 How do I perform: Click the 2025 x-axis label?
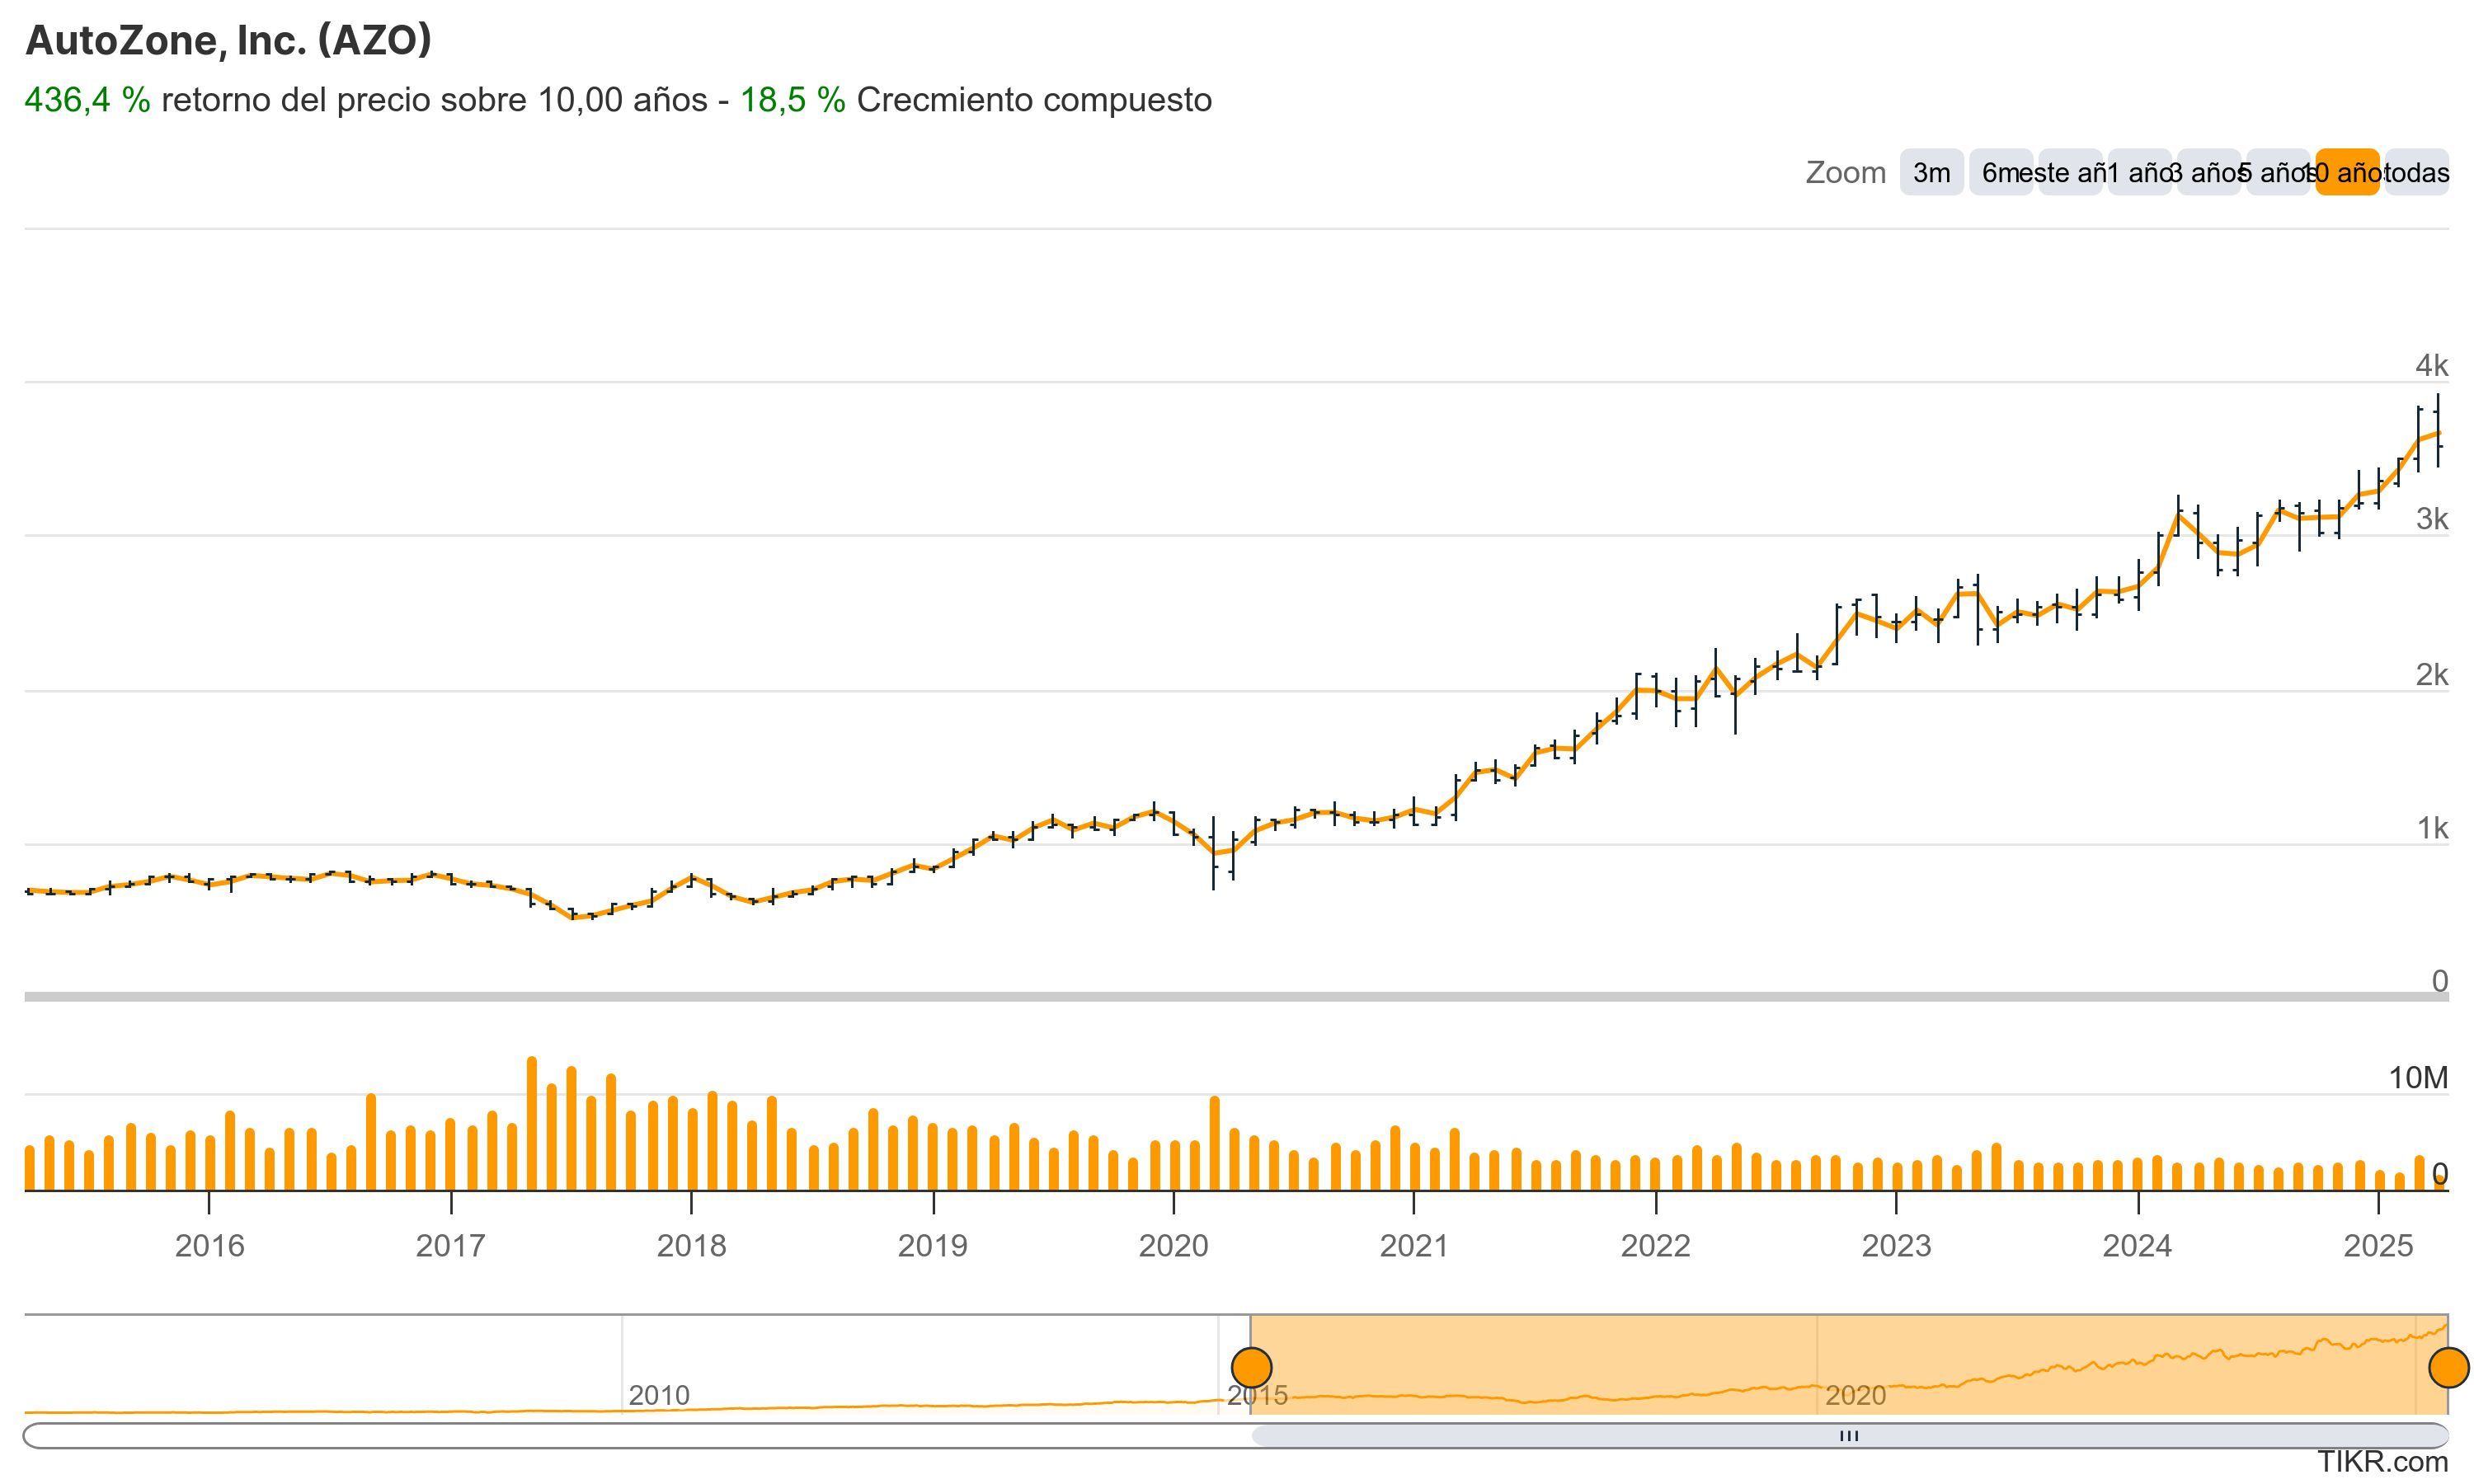pos(2379,1245)
